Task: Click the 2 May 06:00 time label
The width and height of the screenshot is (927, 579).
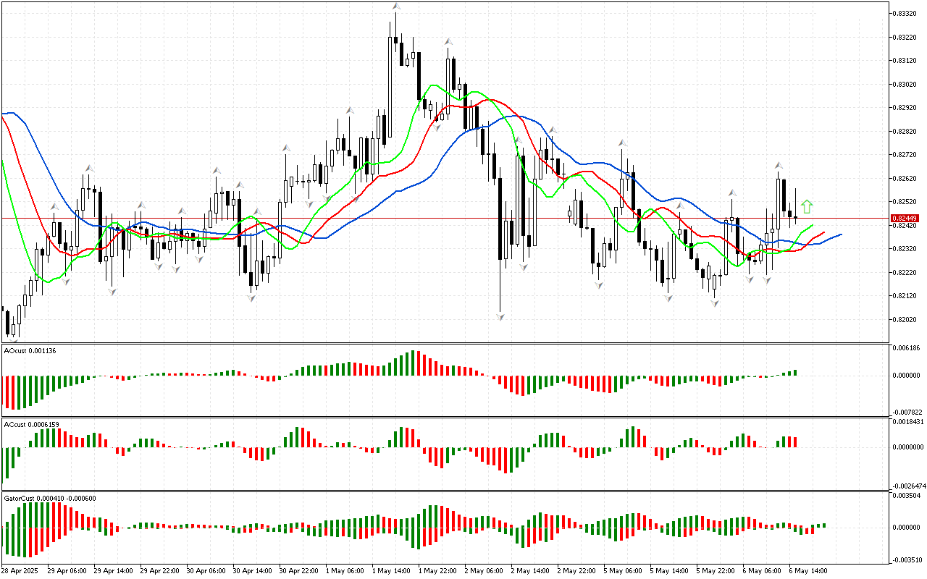Action: point(484,571)
